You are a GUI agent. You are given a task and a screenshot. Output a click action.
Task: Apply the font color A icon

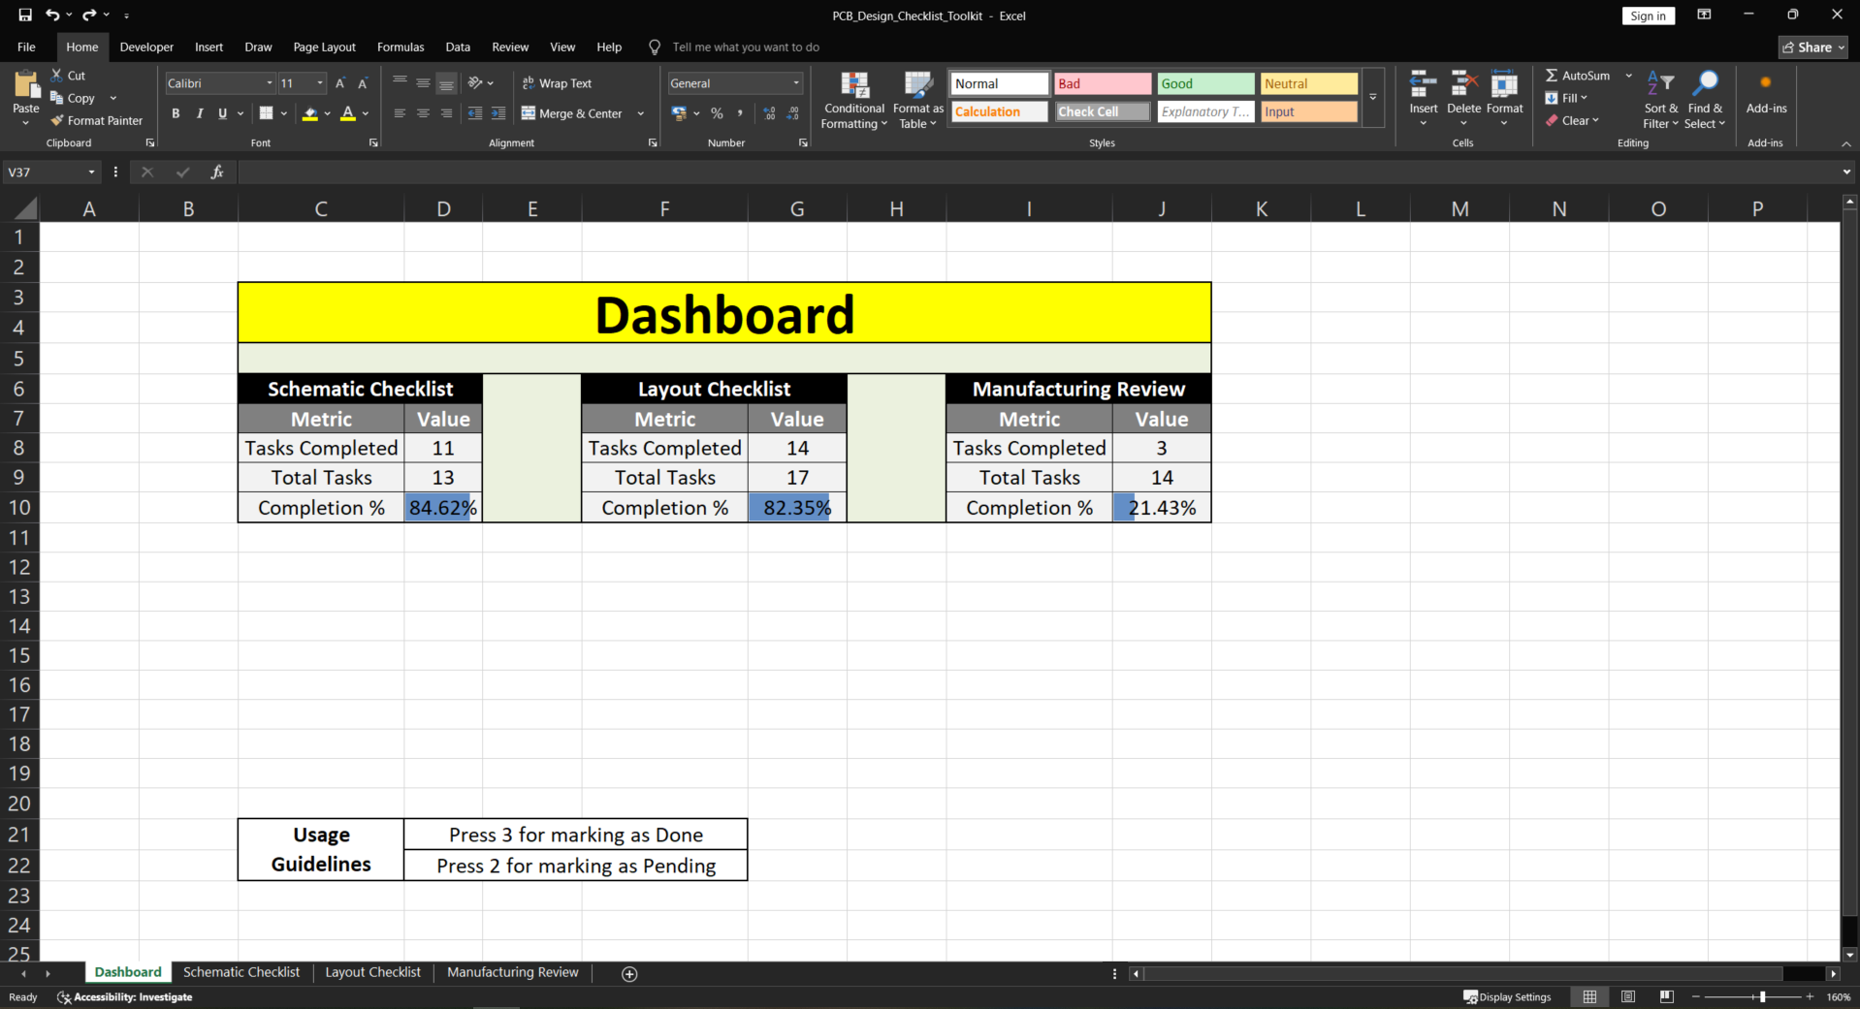tap(348, 113)
